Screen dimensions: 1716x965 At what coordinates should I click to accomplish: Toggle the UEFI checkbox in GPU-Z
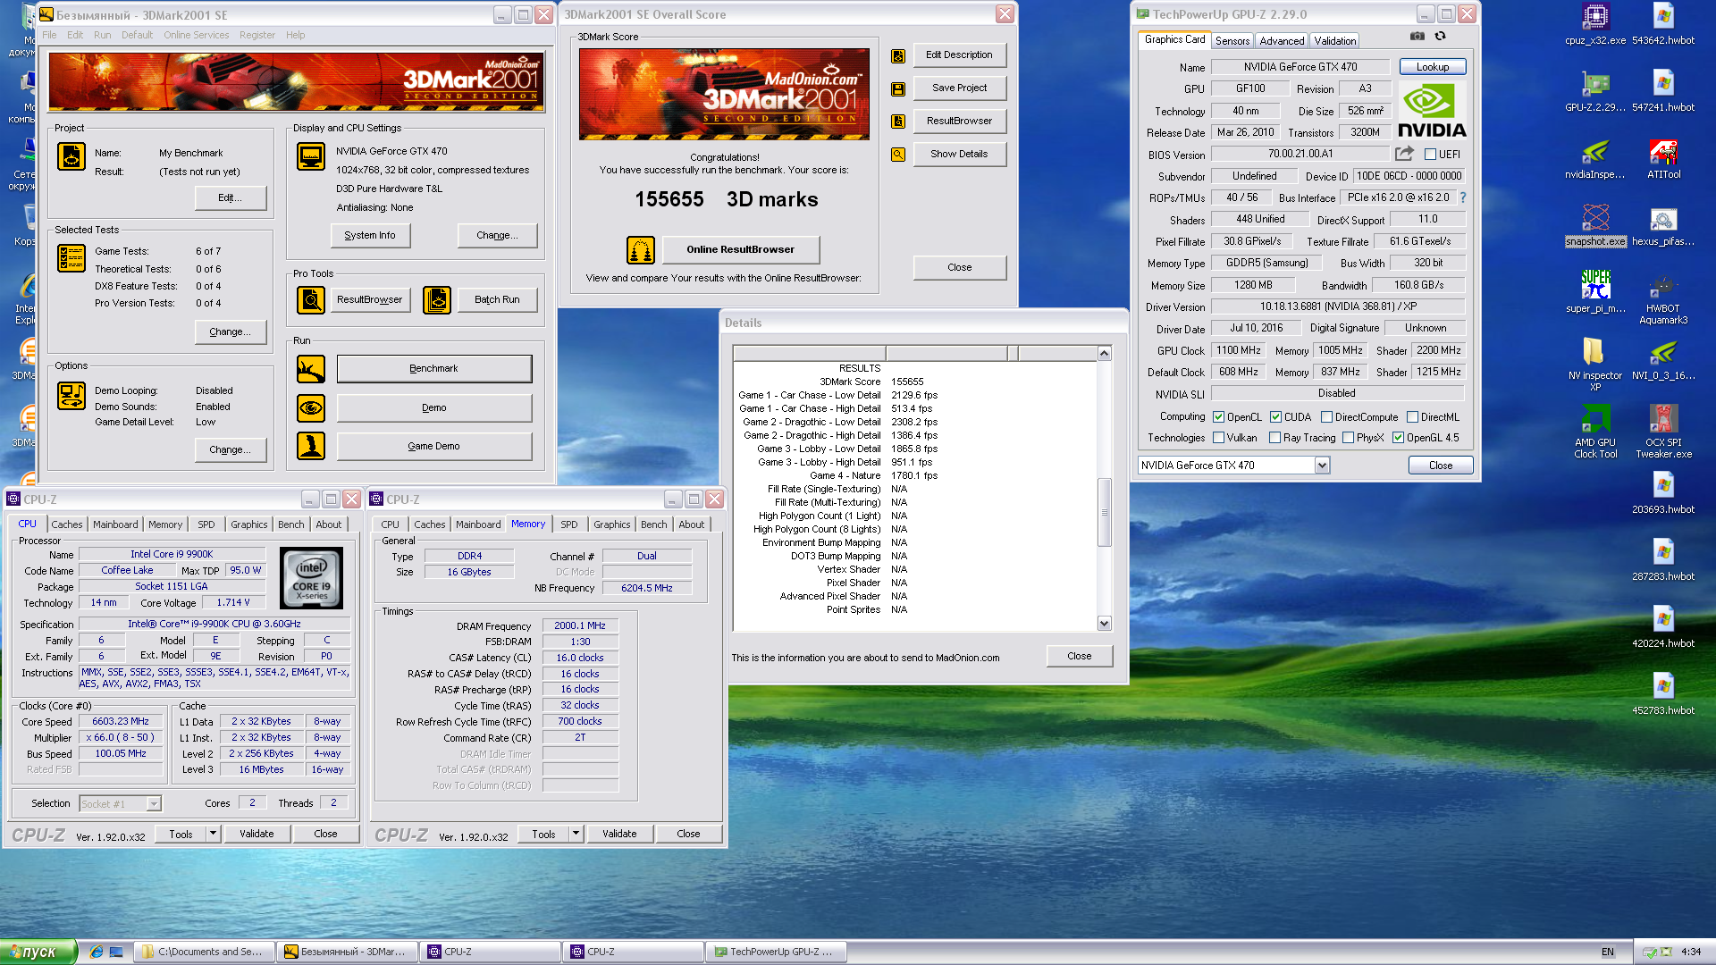coord(1430,155)
